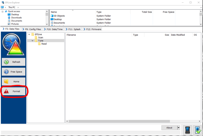Viewport: 203px width, 136px height.
Task: Click the horizontal scrollbar left arrow
Action: coord(67,121)
